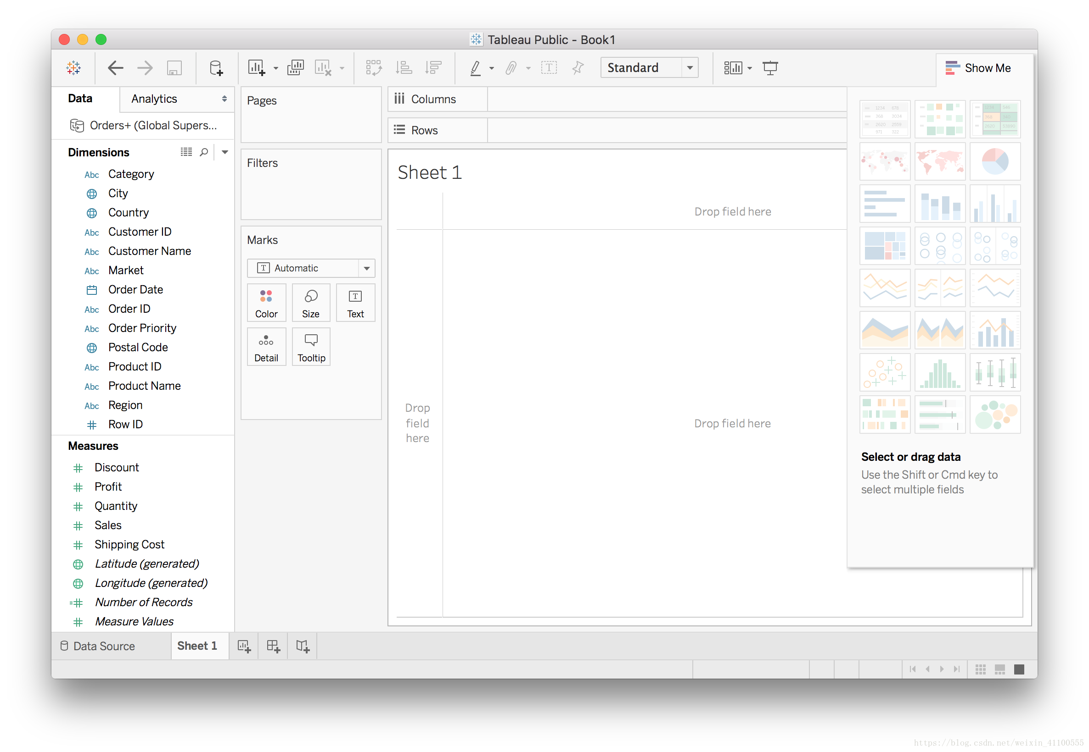Select the Orders+ (Global Supers...) data source

click(x=144, y=126)
